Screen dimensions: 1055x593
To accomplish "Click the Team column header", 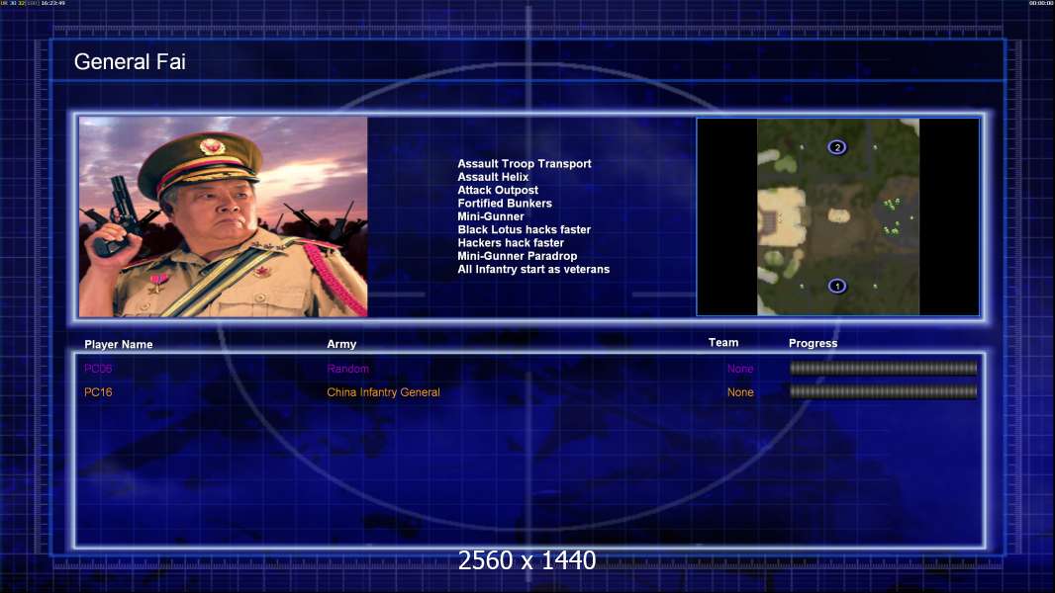I will click(x=723, y=343).
